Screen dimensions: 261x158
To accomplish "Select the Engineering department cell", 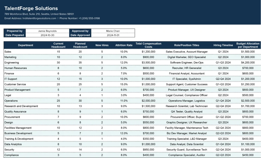I will pos(25,62).
